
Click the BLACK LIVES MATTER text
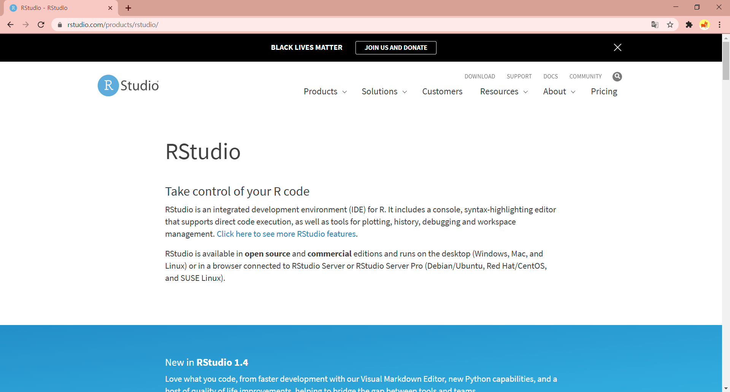coord(306,48)
